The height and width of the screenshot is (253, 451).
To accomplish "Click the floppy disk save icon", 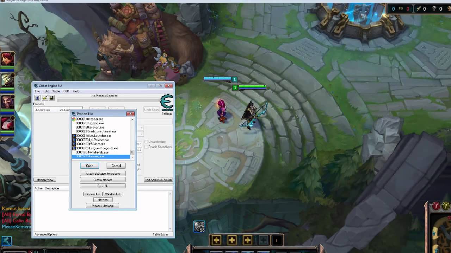I will (x=51, y=98).
